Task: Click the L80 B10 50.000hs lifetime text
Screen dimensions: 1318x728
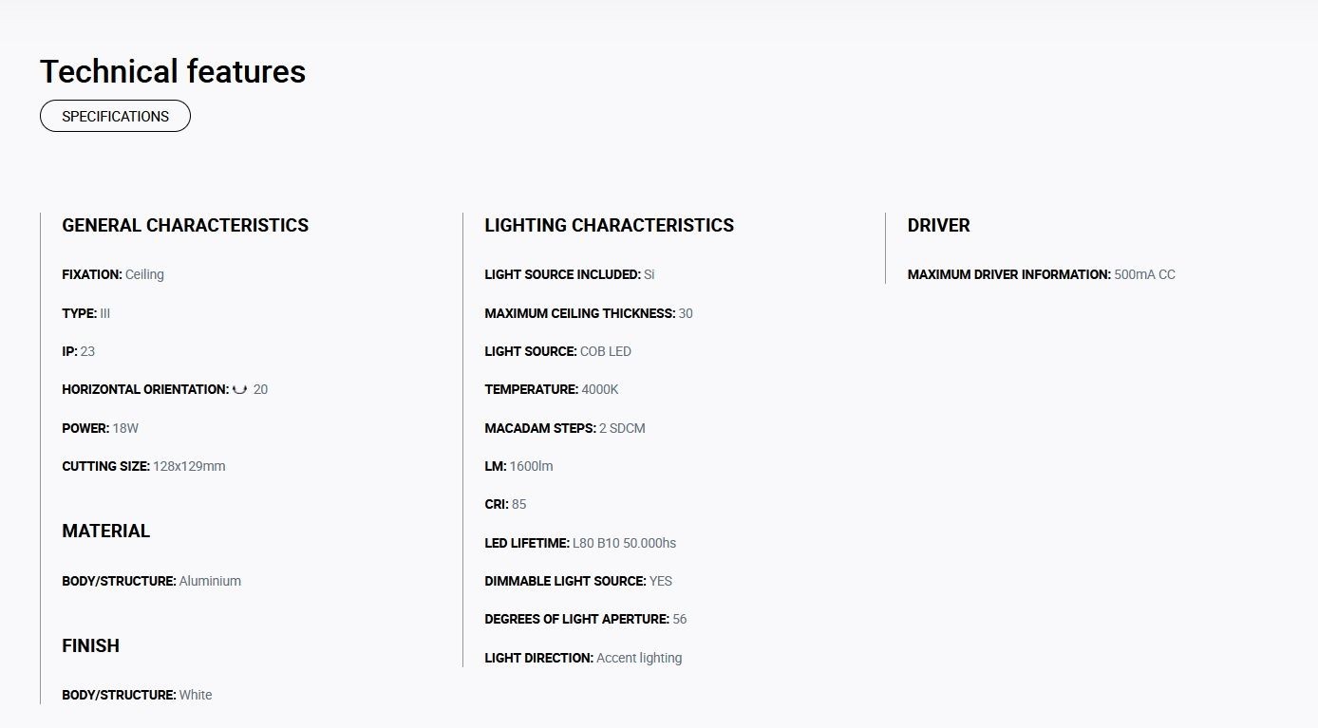Action: [x=625, y=543]
